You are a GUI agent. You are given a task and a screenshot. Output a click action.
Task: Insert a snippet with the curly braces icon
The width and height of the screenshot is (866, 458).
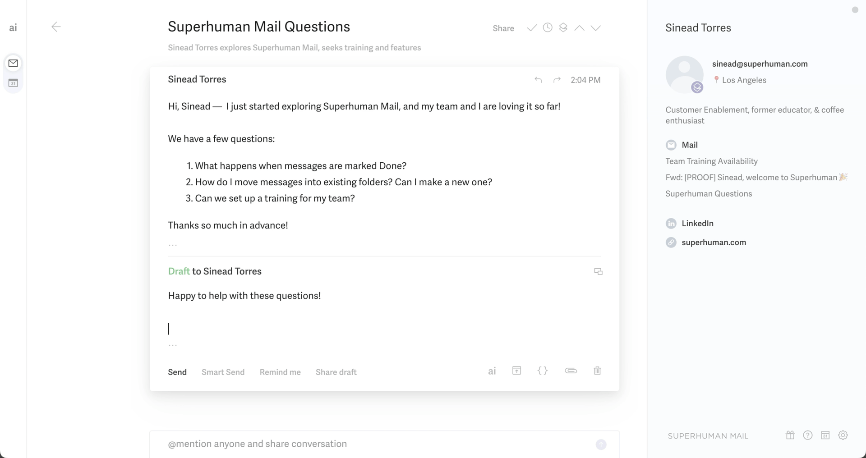pyautogui.click(x=543, y=371)
